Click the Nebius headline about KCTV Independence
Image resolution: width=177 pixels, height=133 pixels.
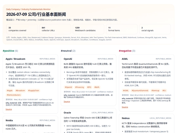[145, 125]
